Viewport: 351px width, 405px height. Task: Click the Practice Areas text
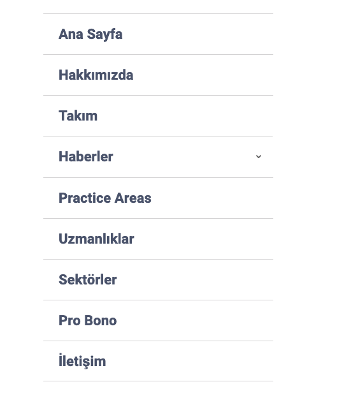click(x=105, y=198)
